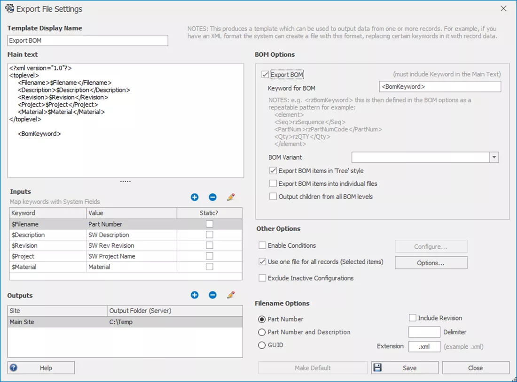This screenshot has width=517, height=382.
Task: Enable Export BOM items into individual files
Action: tap(273, 184)
